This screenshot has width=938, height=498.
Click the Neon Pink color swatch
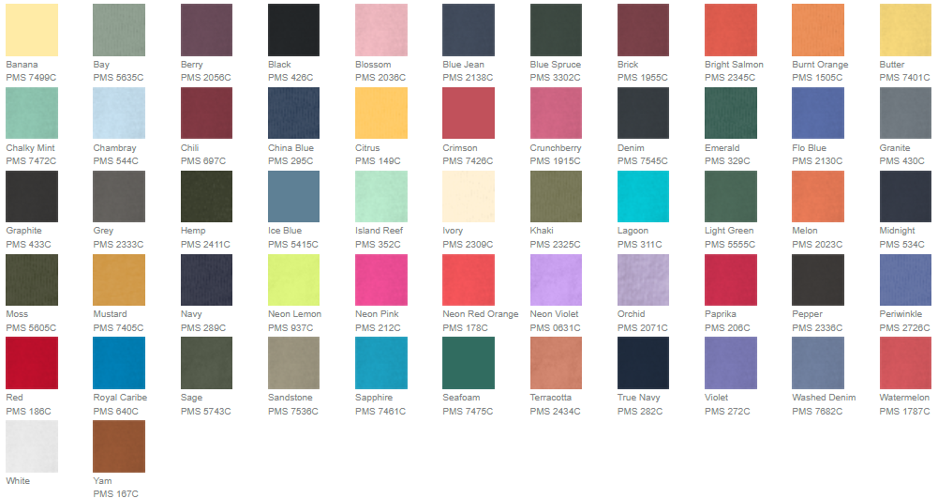(381, 279)
